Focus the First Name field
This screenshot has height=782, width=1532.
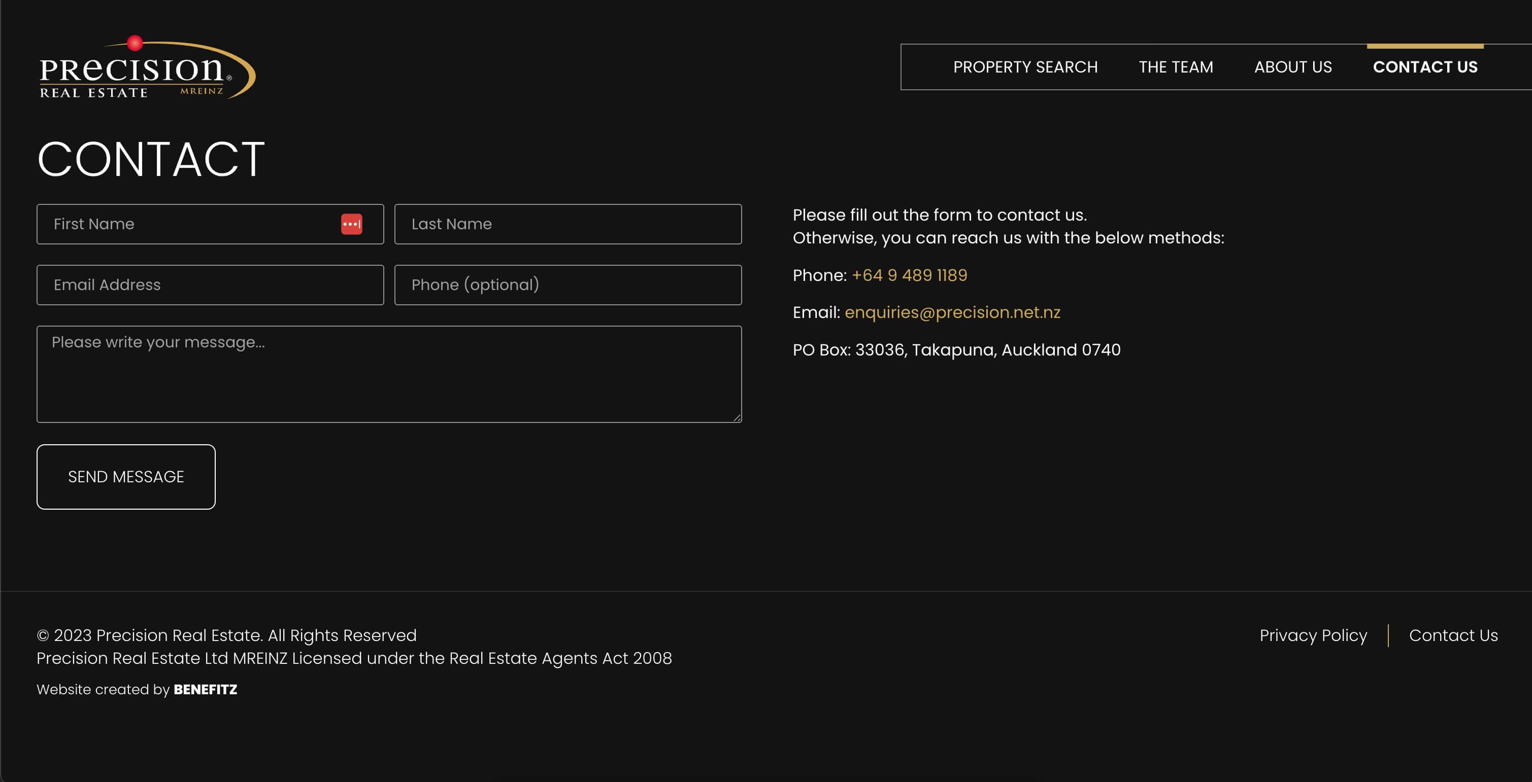190,224
